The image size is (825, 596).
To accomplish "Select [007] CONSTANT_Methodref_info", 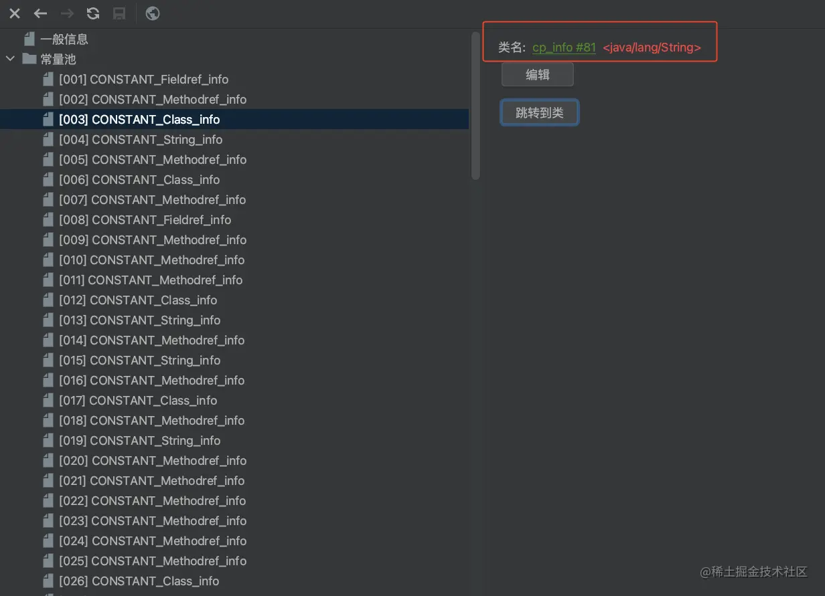I will coord(234,199).
